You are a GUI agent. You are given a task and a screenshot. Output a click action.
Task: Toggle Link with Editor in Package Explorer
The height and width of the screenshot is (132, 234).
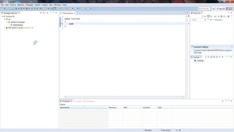coord(44,13)
